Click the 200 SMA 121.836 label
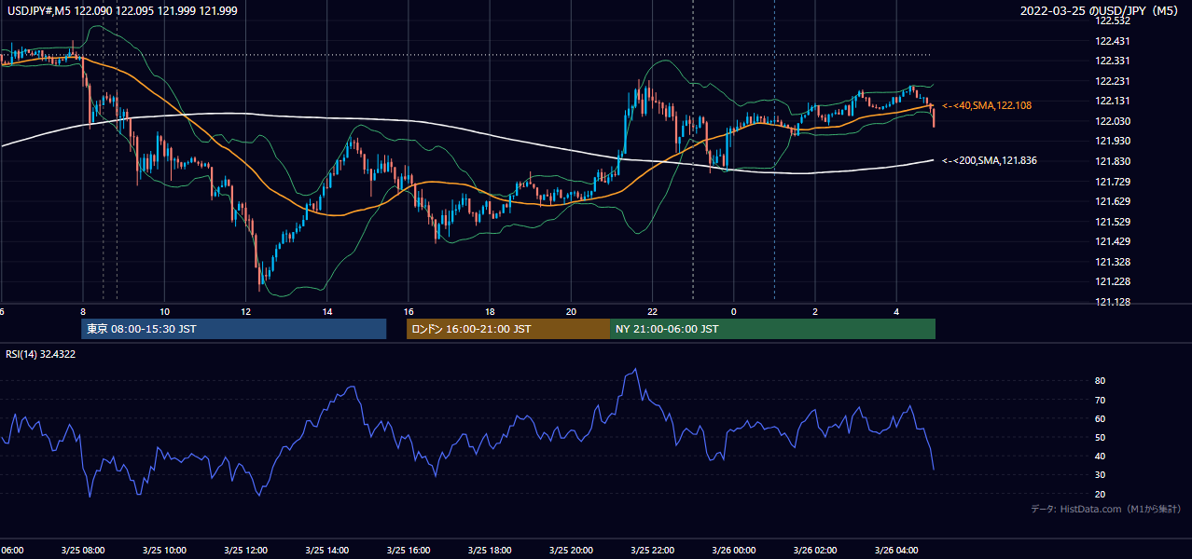Image resolution: width=1192 pixels, height=559 pixels. [x=990, y=161]
